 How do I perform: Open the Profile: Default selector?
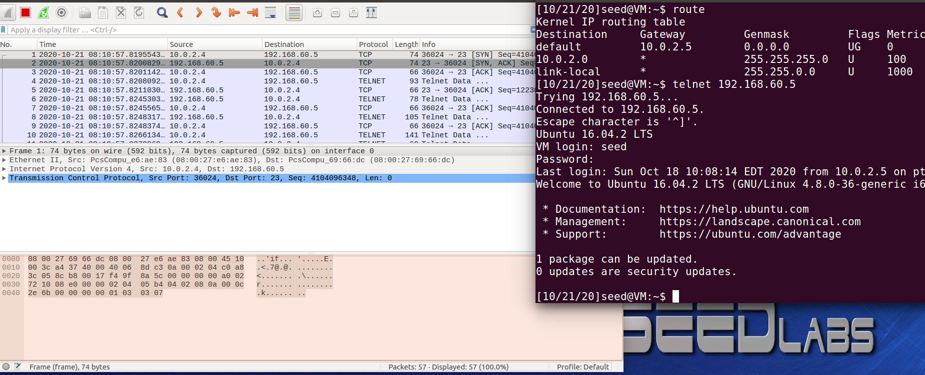click(583, 367)
